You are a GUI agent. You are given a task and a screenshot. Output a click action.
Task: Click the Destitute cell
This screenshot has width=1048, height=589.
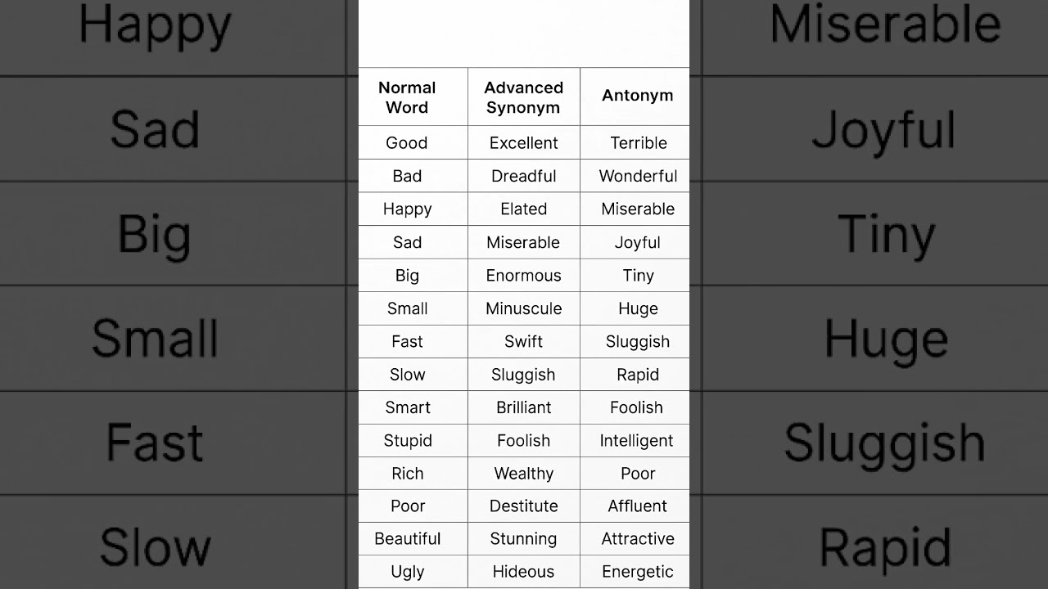[x=523, y=506]
